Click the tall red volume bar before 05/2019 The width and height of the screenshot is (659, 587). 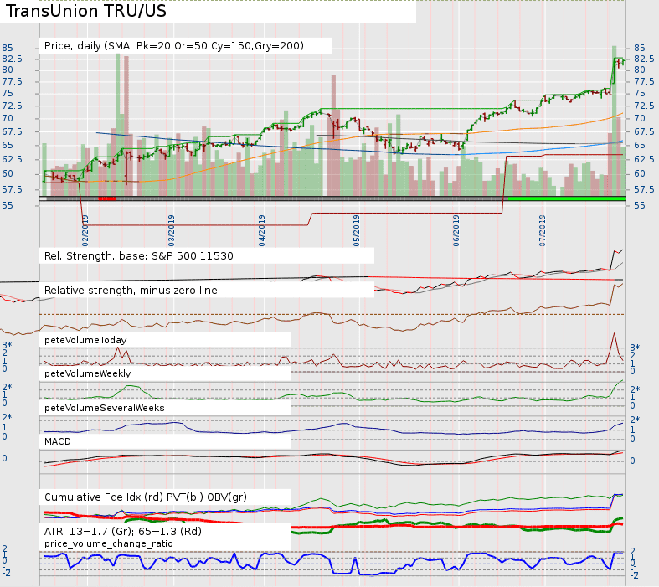click(334, 136)
